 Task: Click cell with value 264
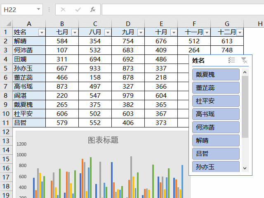(194, 50)
